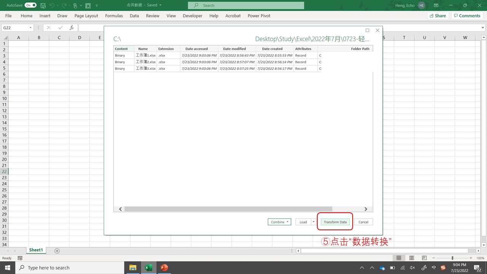487x274 pixels.
Task: Click the Redo arrow icon
Action: [65, 5]
